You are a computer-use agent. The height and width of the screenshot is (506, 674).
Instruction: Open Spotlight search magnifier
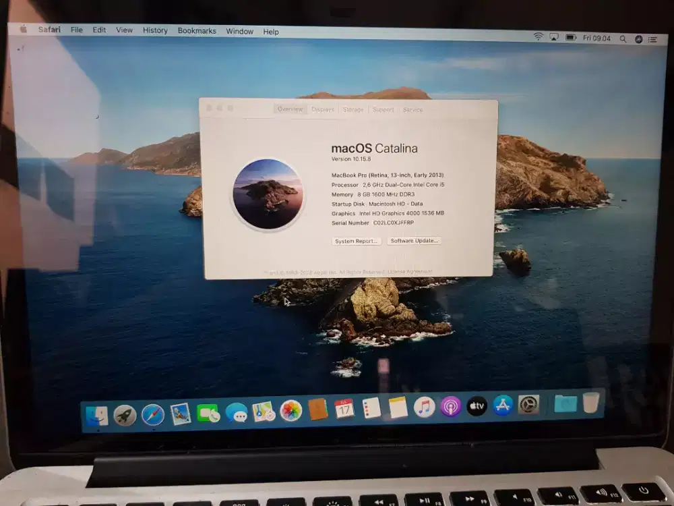623,38
